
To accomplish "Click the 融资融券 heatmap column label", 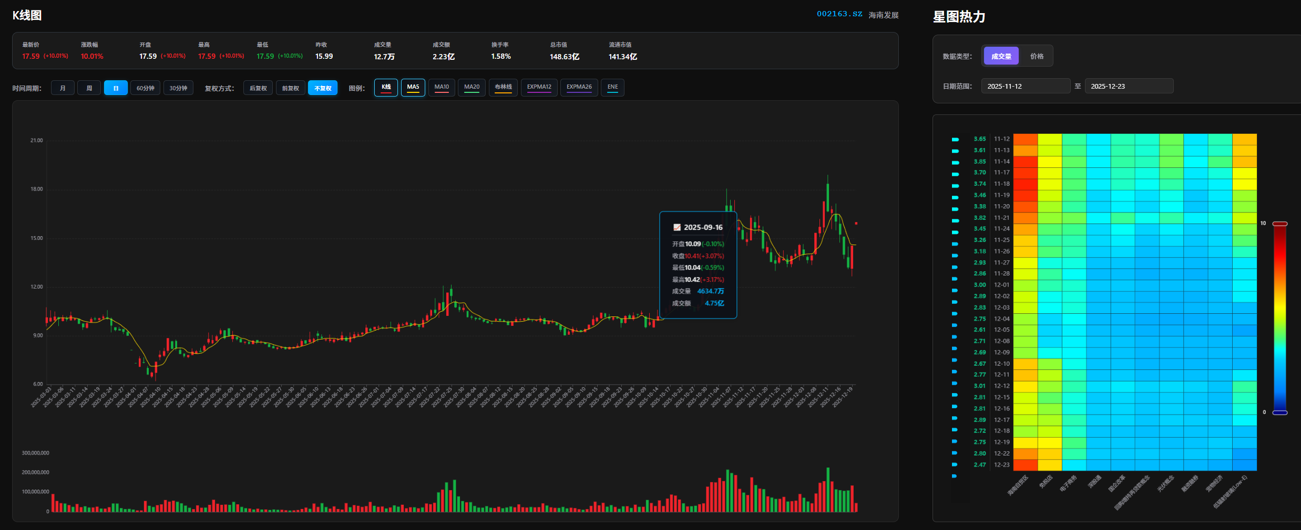I will (x=1190, y=483).
